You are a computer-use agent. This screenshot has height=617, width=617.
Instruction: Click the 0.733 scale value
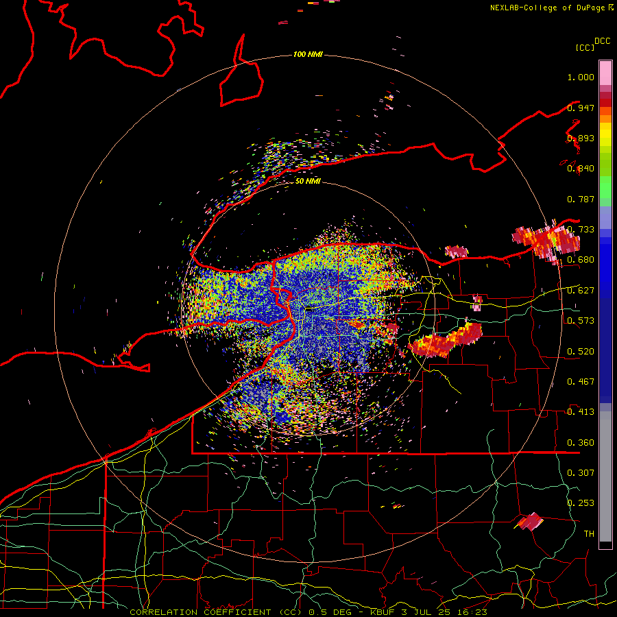point(581,230)
